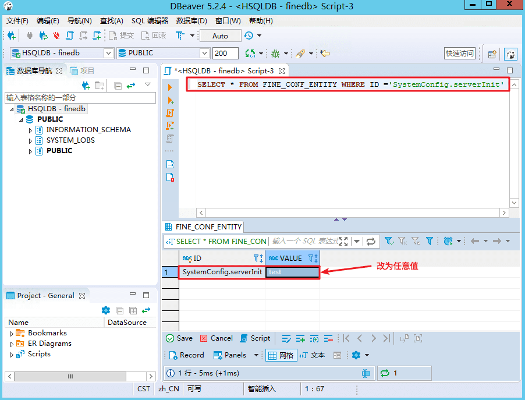Click refresh icon in results filter bar
This screenshot has width=525, height=400.
point(371,241)
